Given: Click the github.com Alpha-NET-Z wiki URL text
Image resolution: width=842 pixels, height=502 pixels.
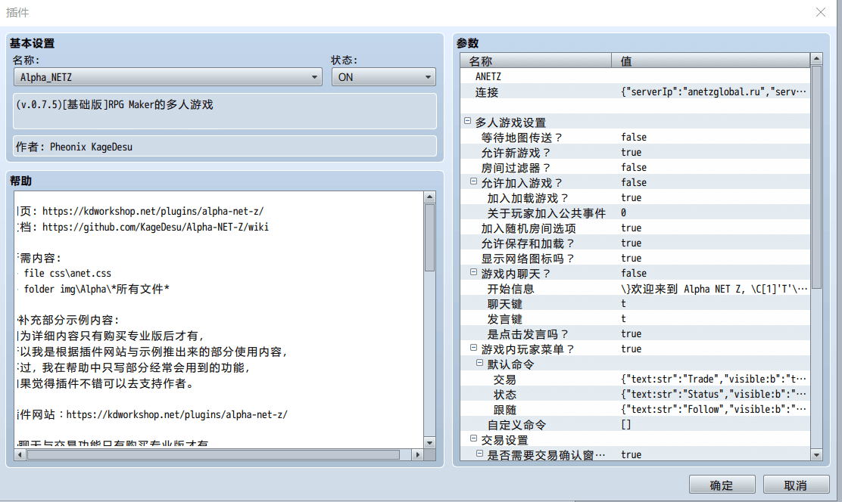Looking at the screenshot, I should click(155, 227).
